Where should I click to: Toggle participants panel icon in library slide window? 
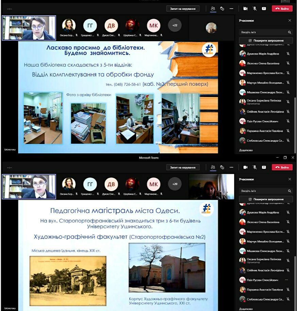213,9
